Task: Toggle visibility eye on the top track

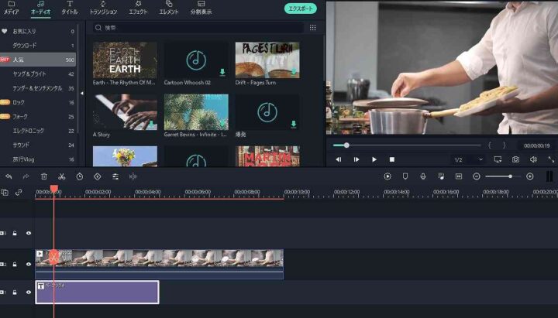Action: pyautogui.click(x=29, y=233)
